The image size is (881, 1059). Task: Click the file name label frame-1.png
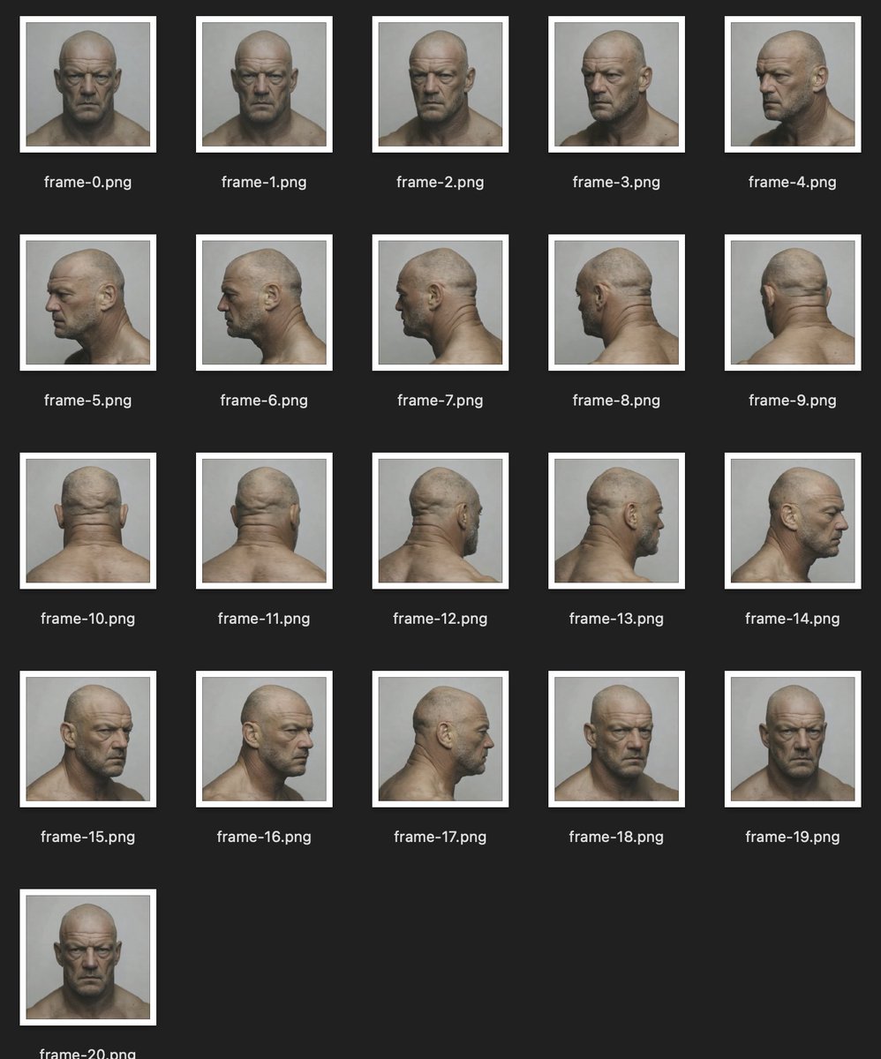(x=264, y=183)
